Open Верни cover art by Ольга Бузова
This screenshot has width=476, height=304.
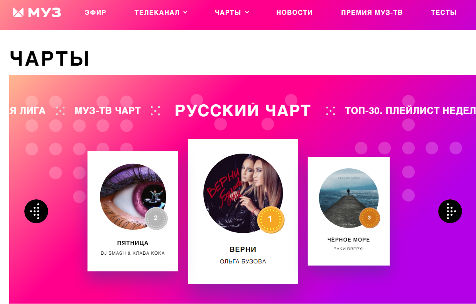[243, 193]
